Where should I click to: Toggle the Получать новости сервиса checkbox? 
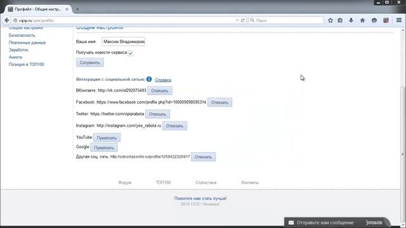click(131, 53)
